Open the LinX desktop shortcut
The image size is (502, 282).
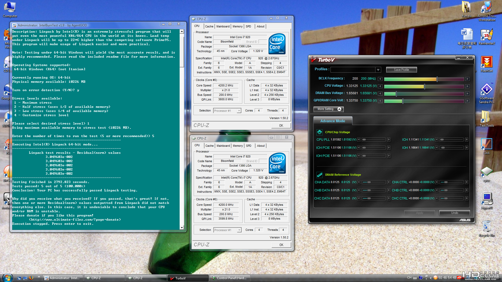tap(486, 144)
